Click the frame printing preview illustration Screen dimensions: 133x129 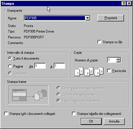click(28, 95)
